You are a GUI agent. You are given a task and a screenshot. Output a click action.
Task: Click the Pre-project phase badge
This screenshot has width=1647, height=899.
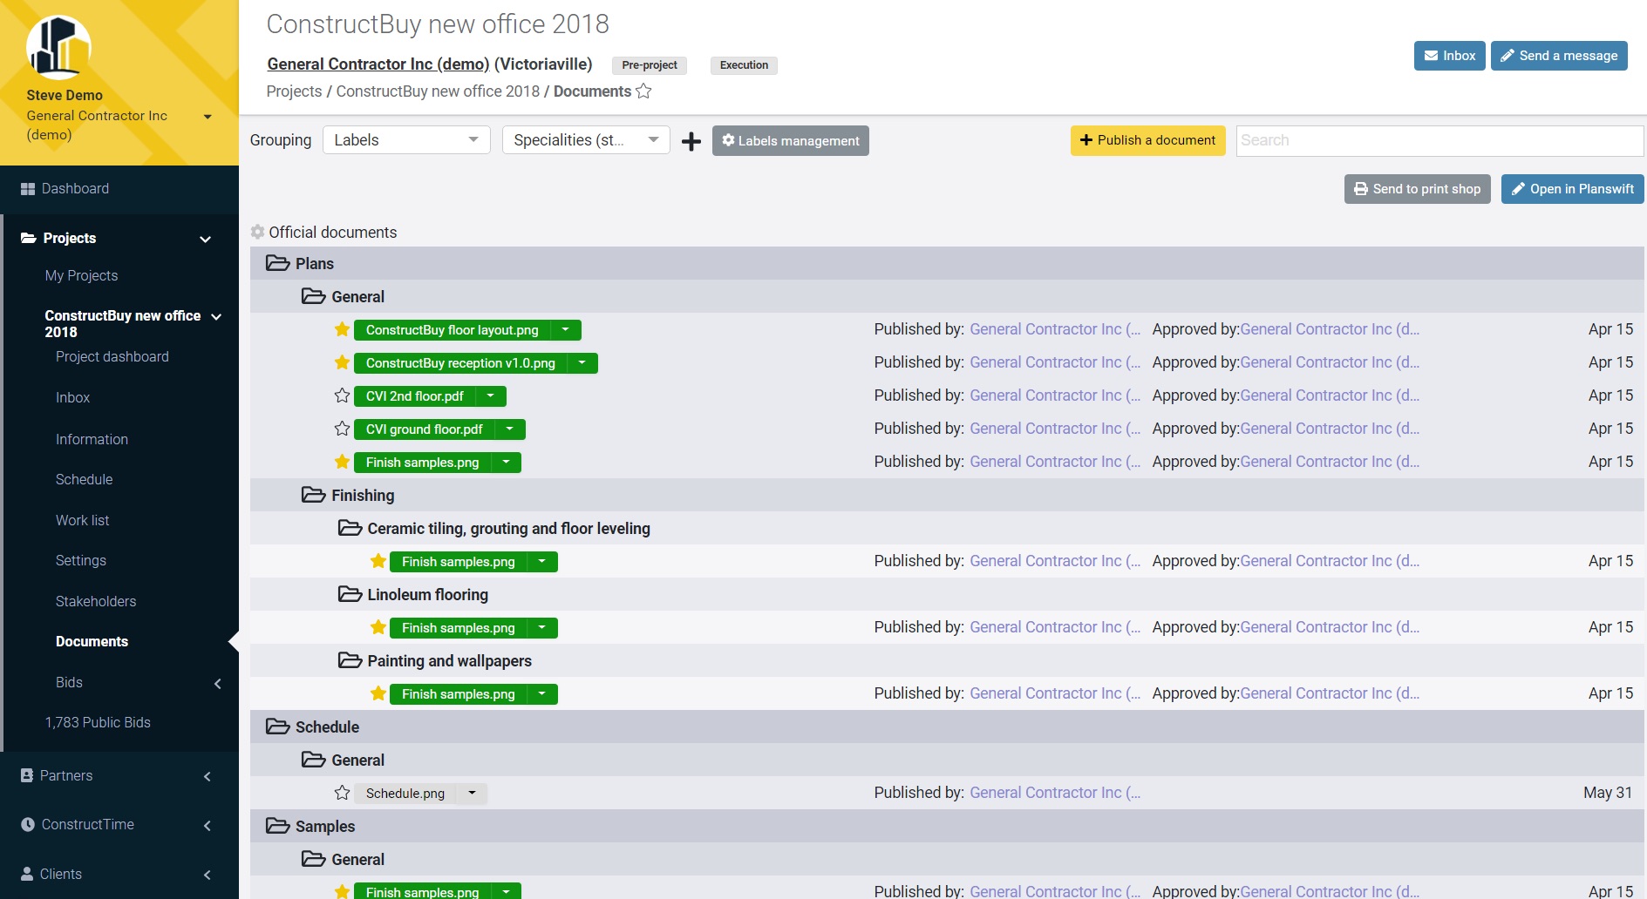(x=650, y=65)
